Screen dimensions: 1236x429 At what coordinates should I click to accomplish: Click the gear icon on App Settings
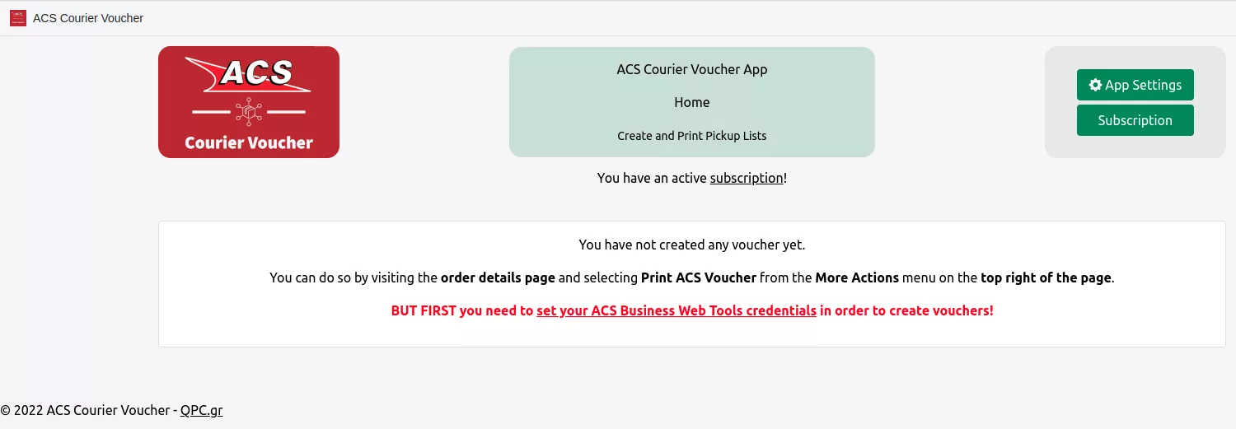1095,85
